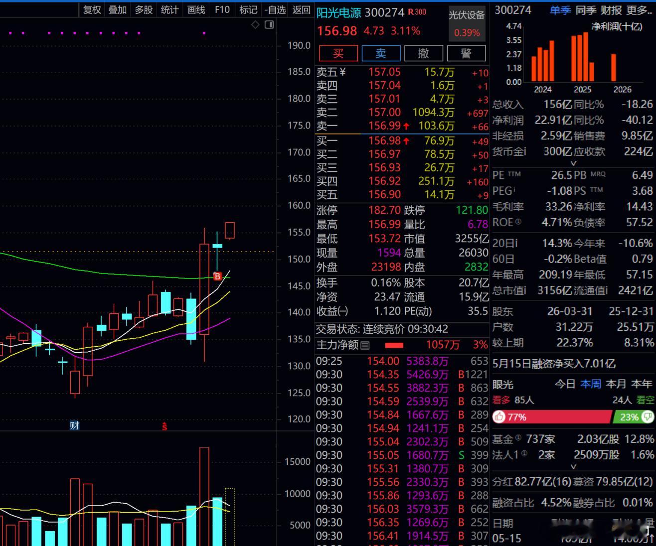This screenshot has height=546, width=656.
Task: Click the 跌停 price 121.80
Action: coord(472,210)
